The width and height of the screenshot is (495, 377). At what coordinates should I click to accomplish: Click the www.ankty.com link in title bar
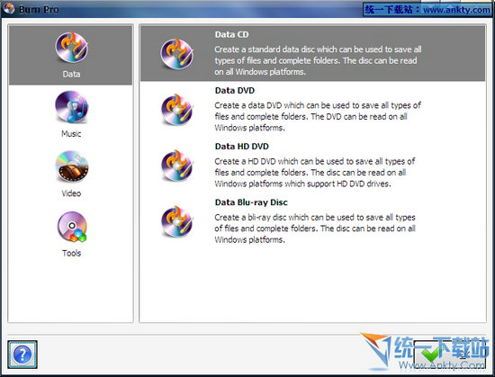[x=456, y=10]
